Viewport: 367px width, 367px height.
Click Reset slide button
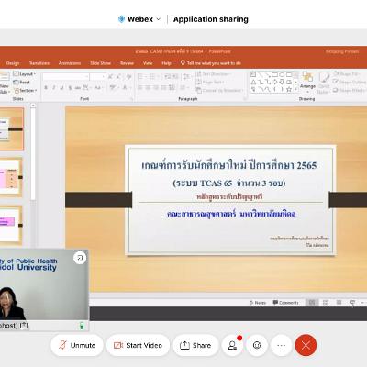click(x=21, y=83)
